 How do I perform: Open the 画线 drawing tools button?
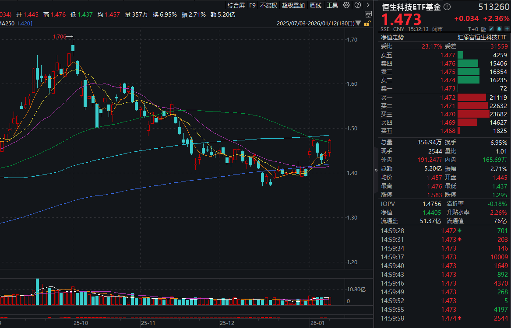pyautogui.click(x=315, y=5)
